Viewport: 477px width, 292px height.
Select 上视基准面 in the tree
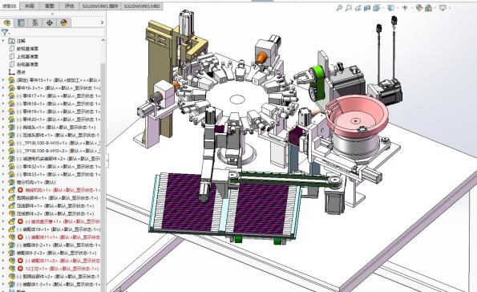coord(27,57)
